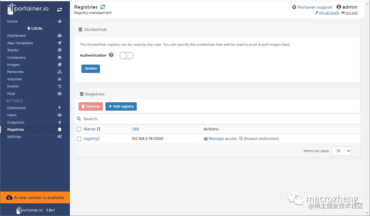Click the A new version is available banner
This screenshot has width=370, height=216.
(35, 198)
